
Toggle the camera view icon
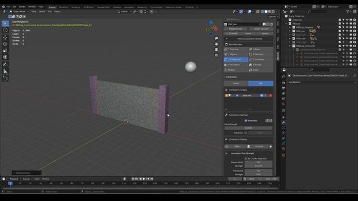216,50
